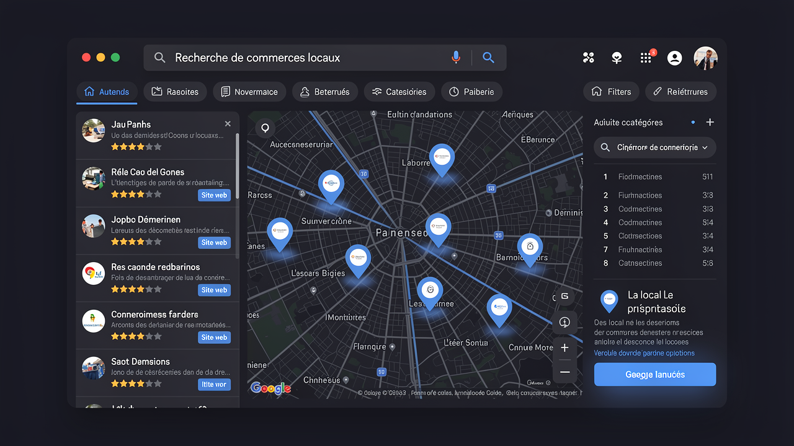Open the lightbulb suggestions icon near profile
The width and height of the screenshot is (794, 446).
[x=616, y=57]
